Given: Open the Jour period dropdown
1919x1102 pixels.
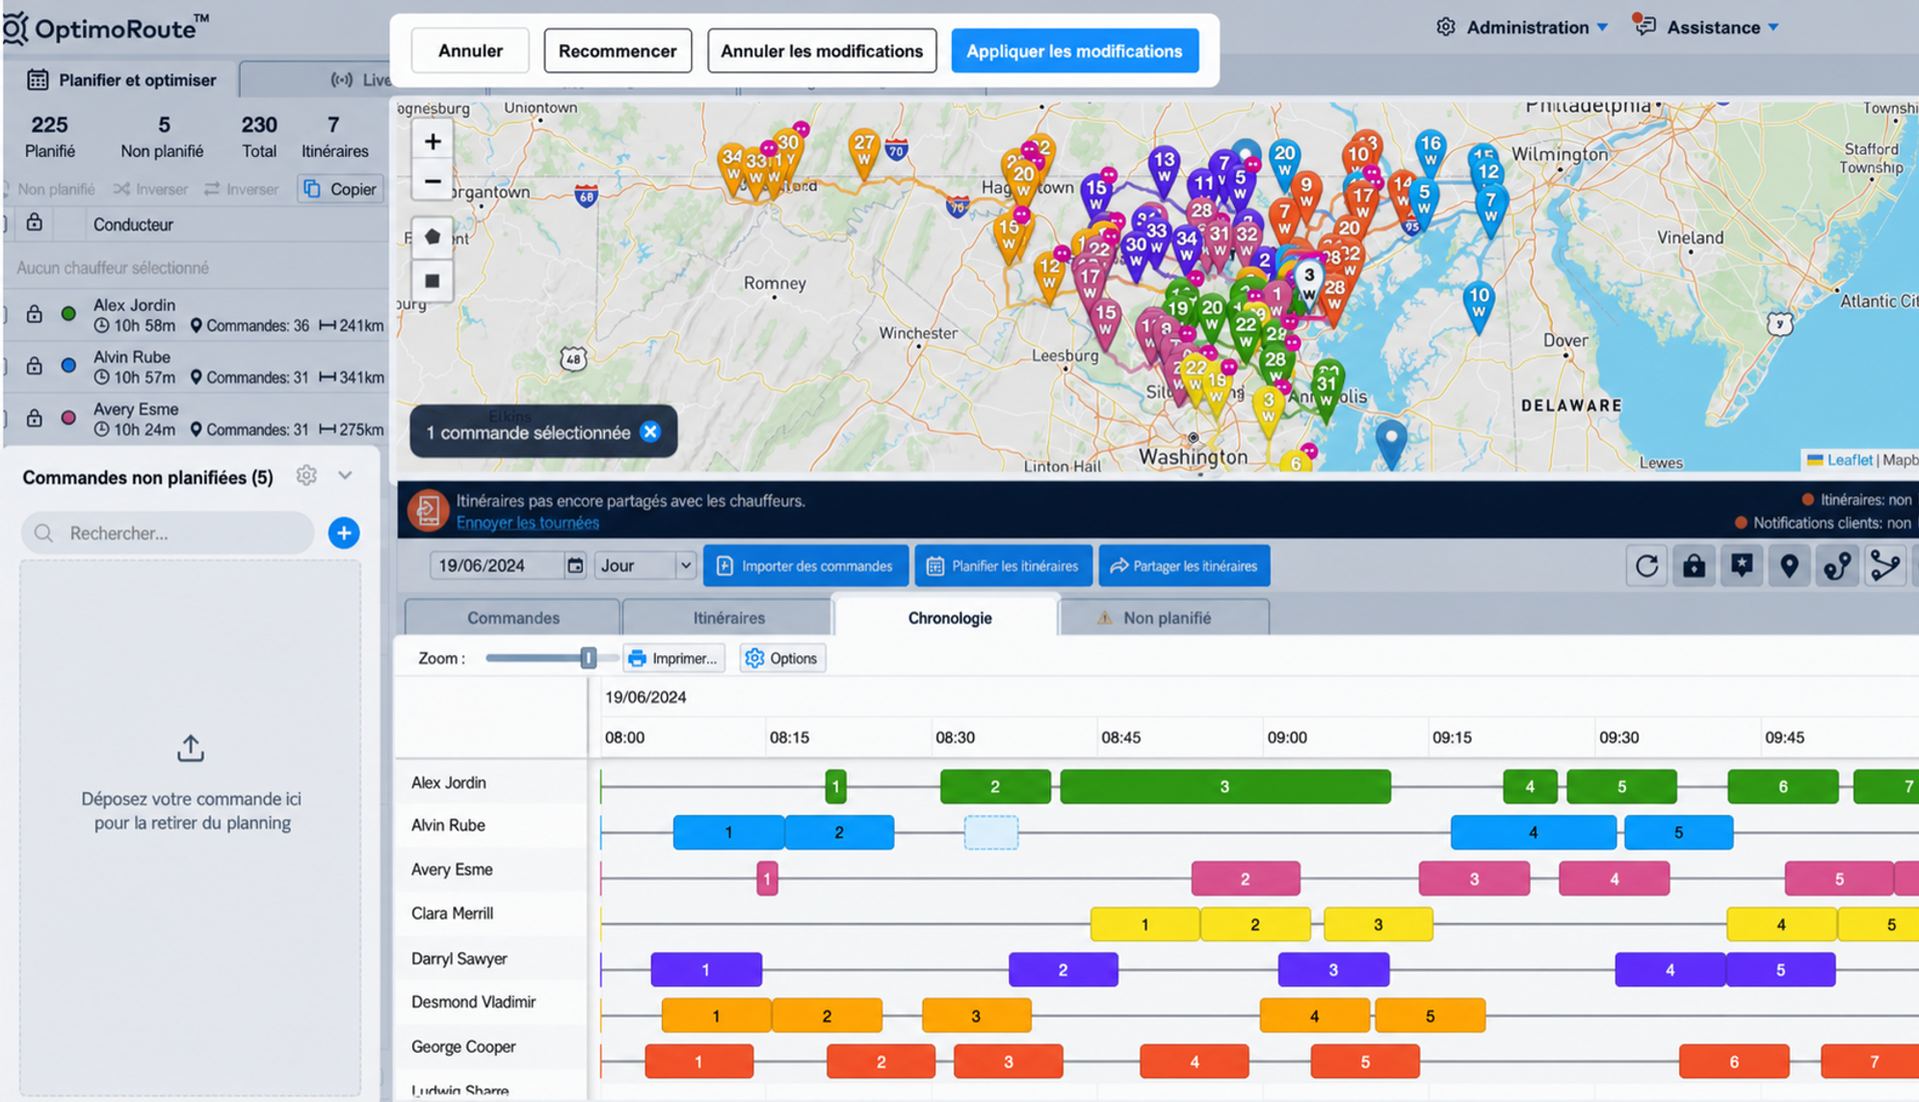Looking at the screenshot, I should pos(645,565).
